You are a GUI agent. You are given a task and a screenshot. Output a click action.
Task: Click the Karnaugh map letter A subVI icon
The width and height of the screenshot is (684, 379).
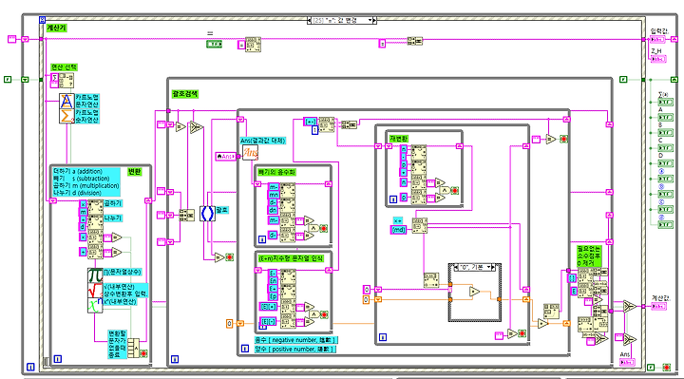[x=66, y=102]
